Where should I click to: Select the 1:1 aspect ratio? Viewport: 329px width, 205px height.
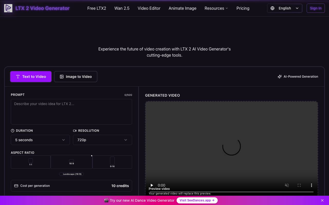click(31, 162)
